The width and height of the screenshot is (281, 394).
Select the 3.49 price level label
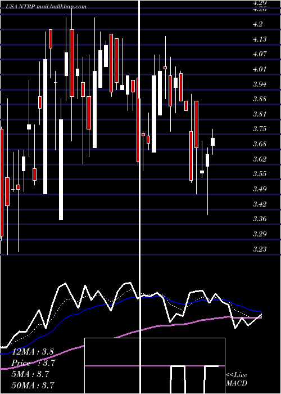coord(260,189)
